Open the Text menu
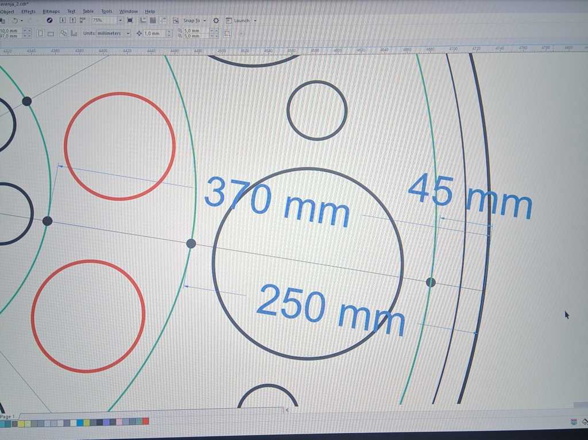This screenshot has height=440, width=588. [x=71, y=11]
